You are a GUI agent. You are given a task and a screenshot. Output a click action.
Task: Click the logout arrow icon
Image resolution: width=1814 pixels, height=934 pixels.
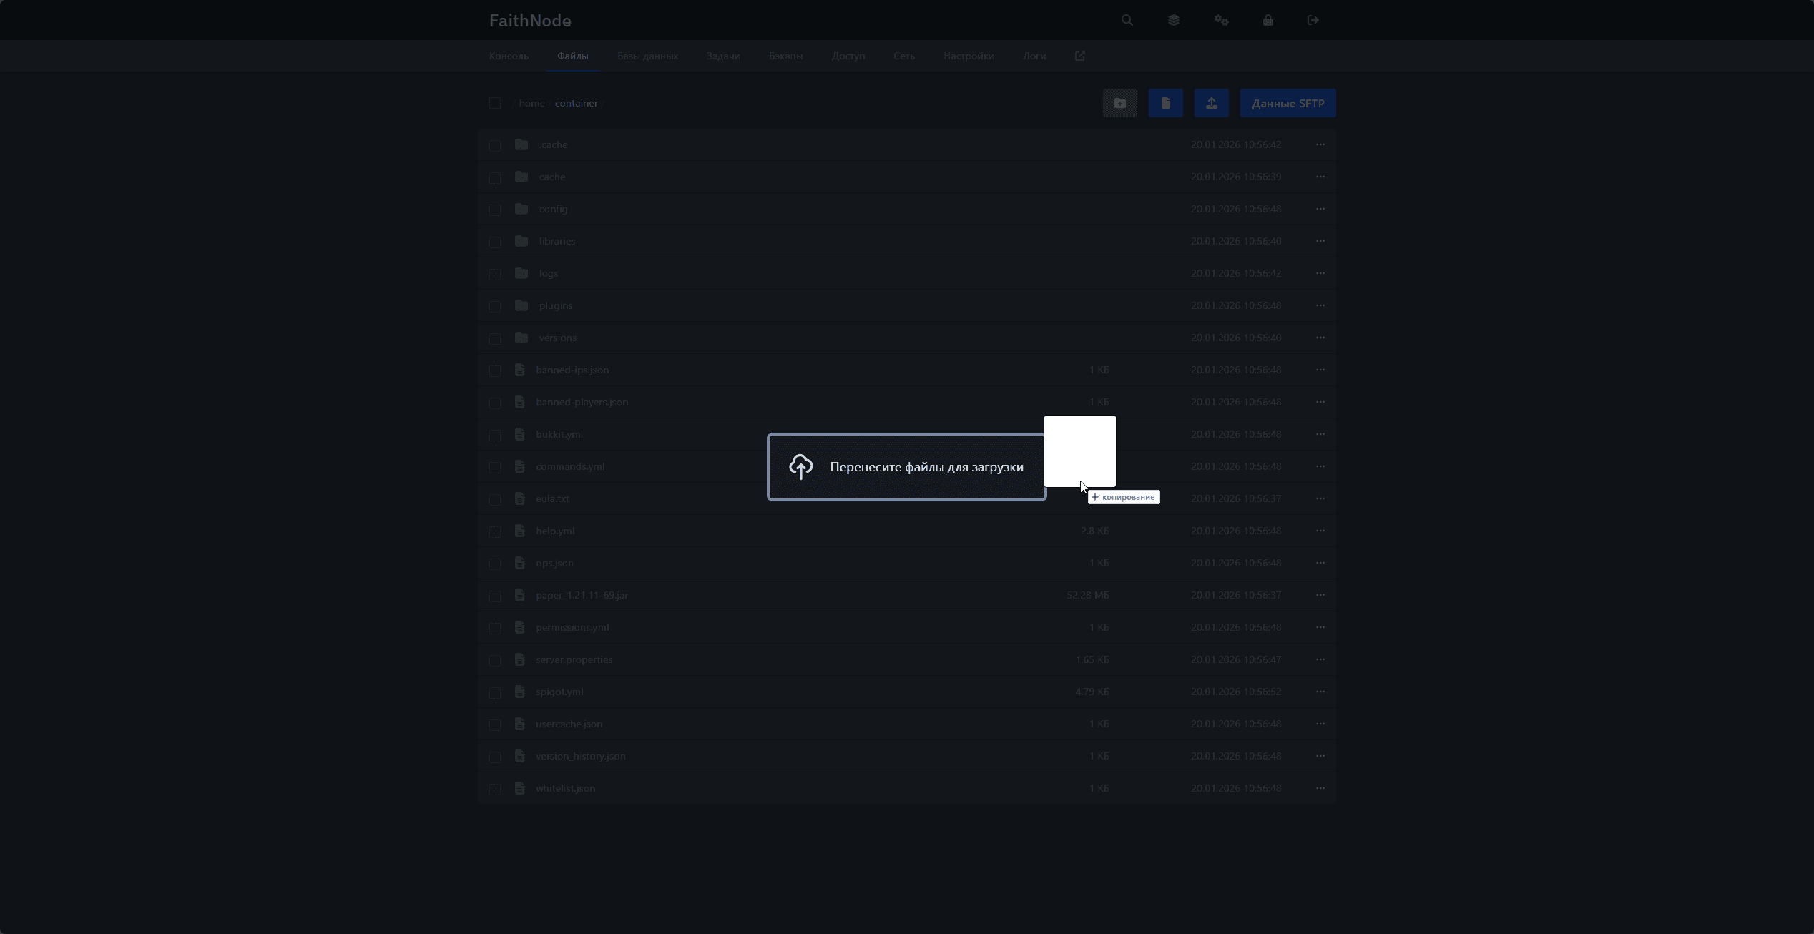tap(1313, 20)
